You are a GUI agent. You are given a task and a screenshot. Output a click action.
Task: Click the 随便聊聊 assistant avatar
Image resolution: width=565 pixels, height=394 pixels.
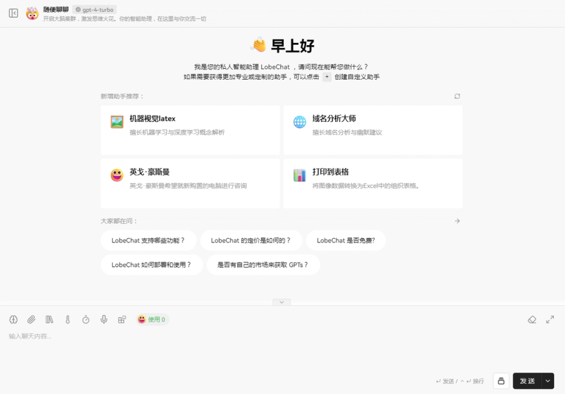tap(32, 14)
